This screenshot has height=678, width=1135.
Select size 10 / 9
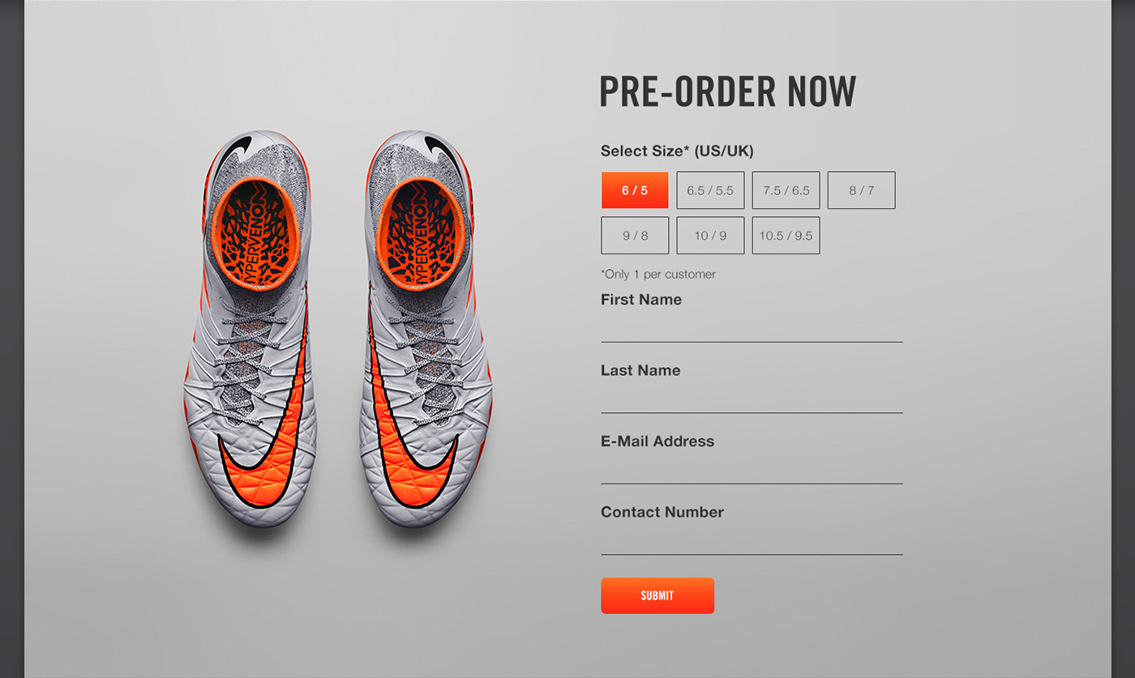coord(710,236)
